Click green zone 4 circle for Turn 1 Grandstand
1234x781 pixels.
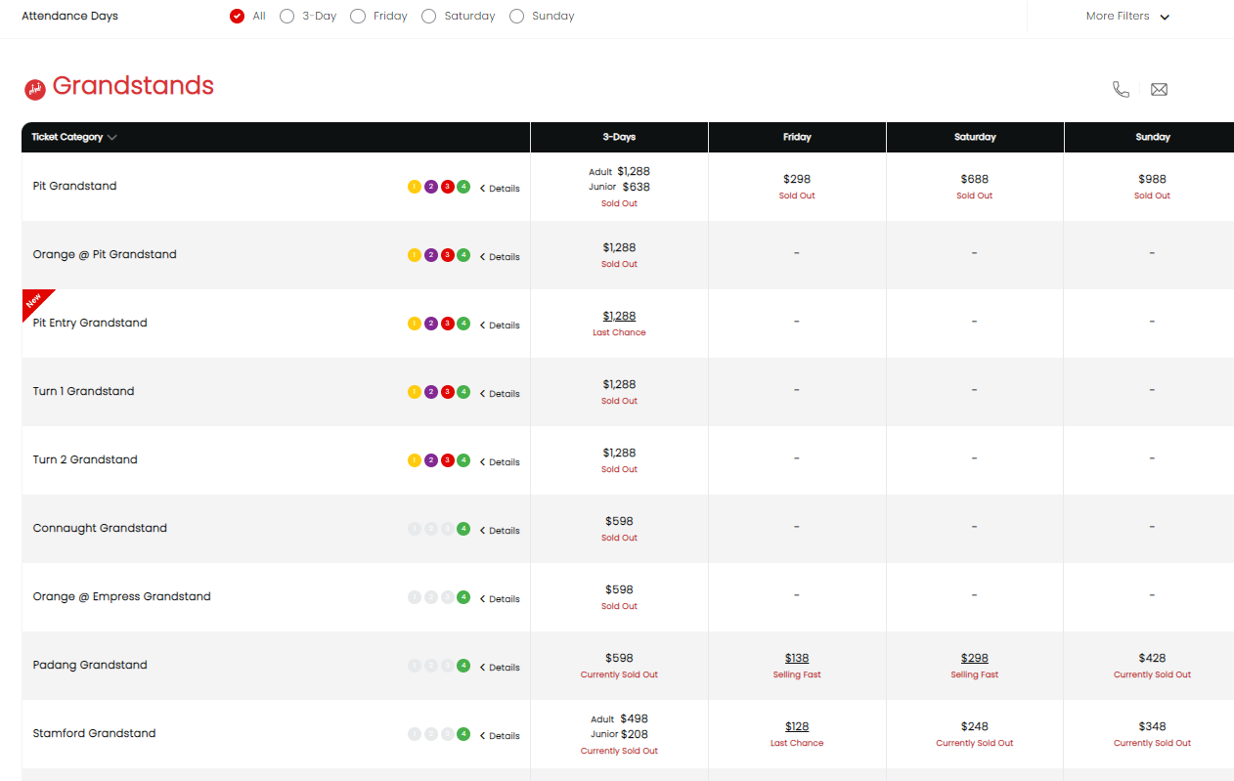(x=463, y=392)
